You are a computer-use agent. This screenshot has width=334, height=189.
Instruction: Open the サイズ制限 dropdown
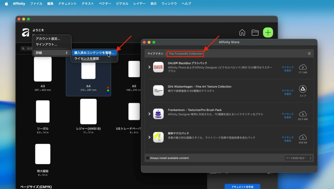[x=299, y=158]
